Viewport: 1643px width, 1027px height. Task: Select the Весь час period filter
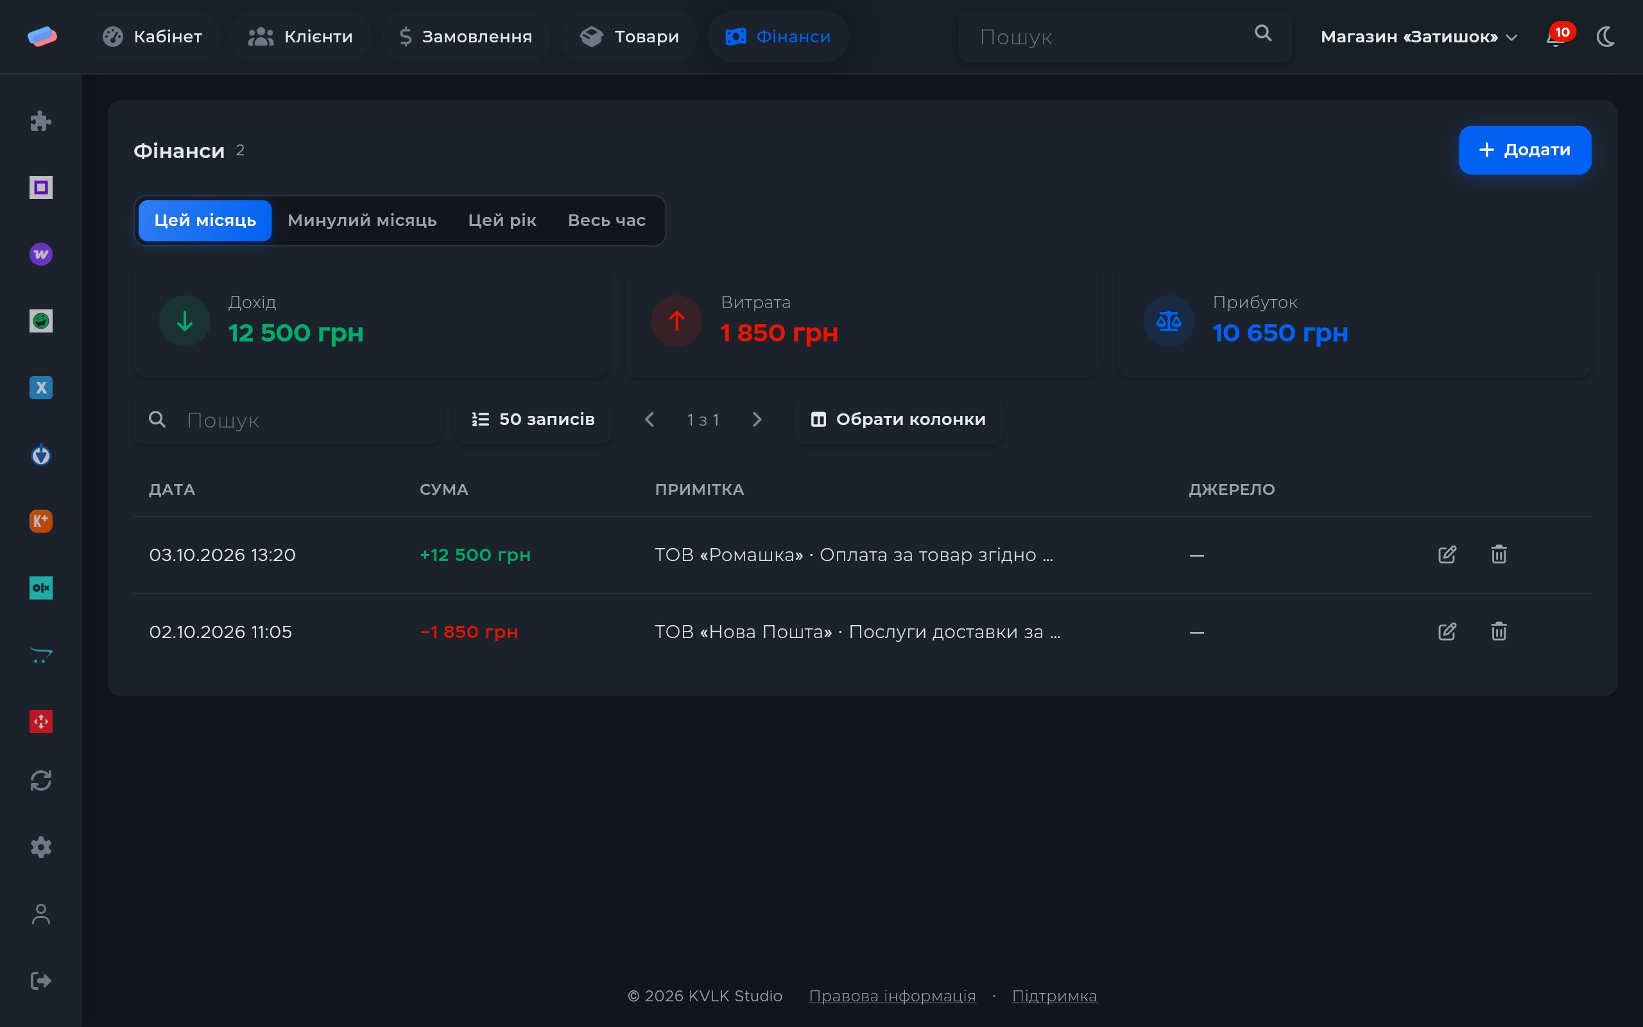coord(606,221)
